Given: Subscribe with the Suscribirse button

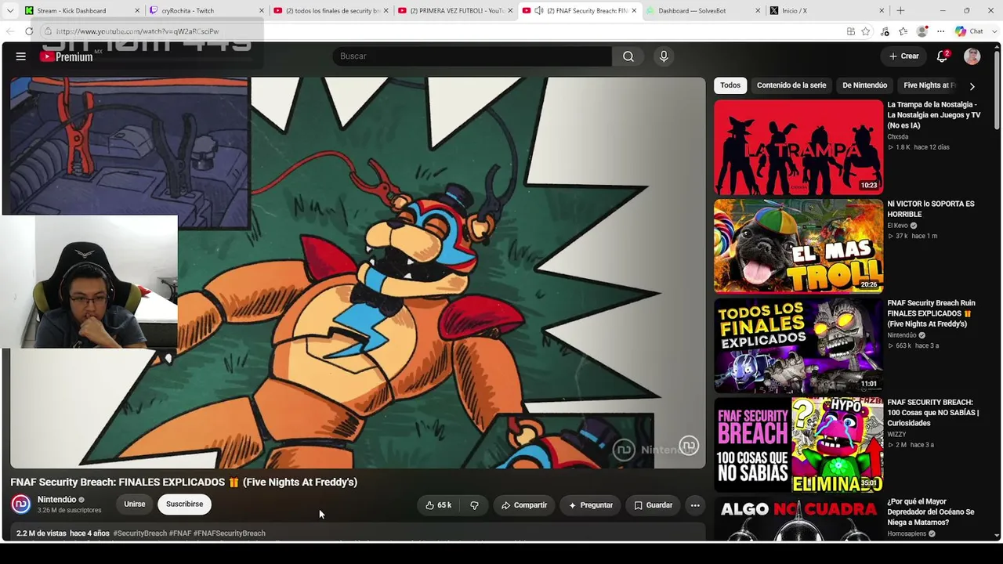Looking at the screenshot, I should click(184, 504).
